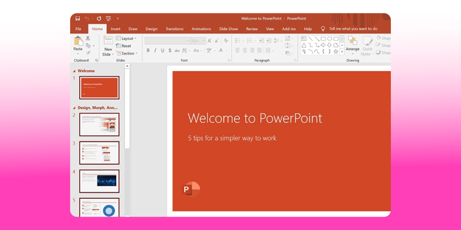Viewport: 461px width, 230px height.
Task: Open the Review tab
Action: [252, 29]
